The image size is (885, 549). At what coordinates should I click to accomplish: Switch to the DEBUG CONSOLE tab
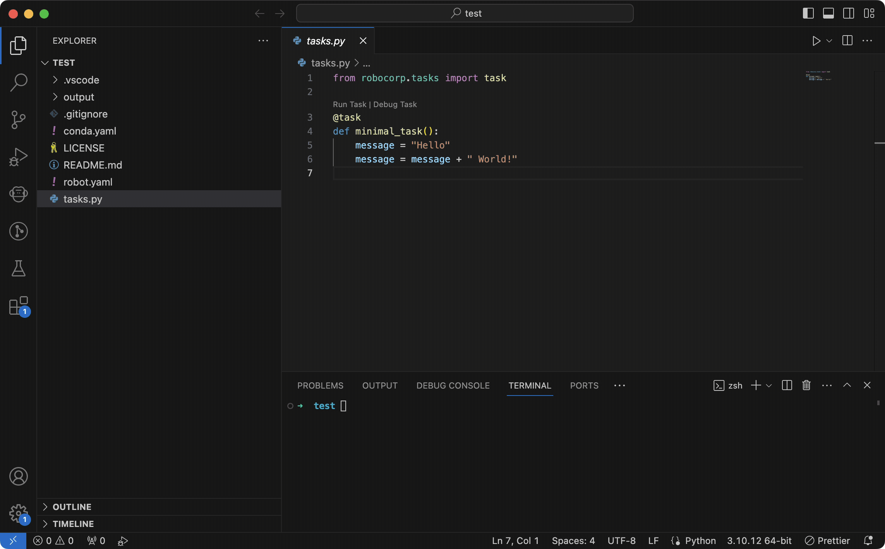tap(453, 386)
